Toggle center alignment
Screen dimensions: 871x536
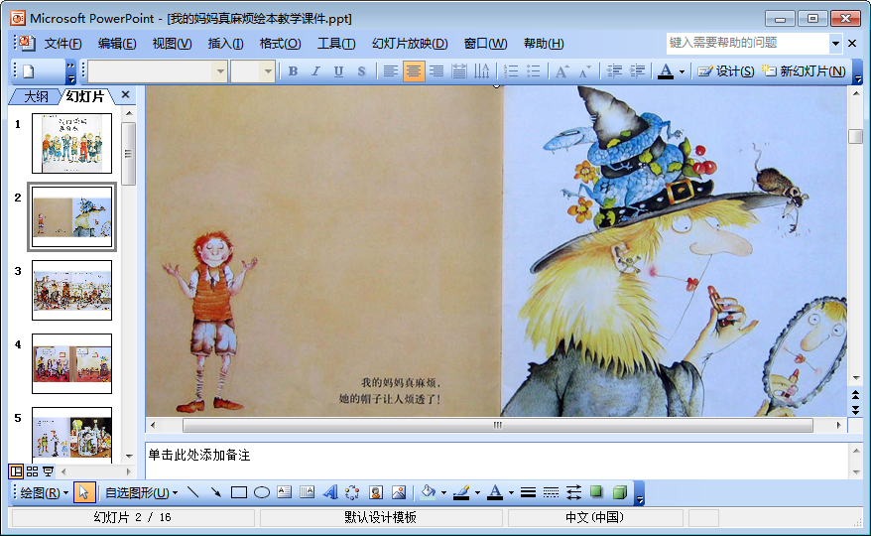pos(414,71)
